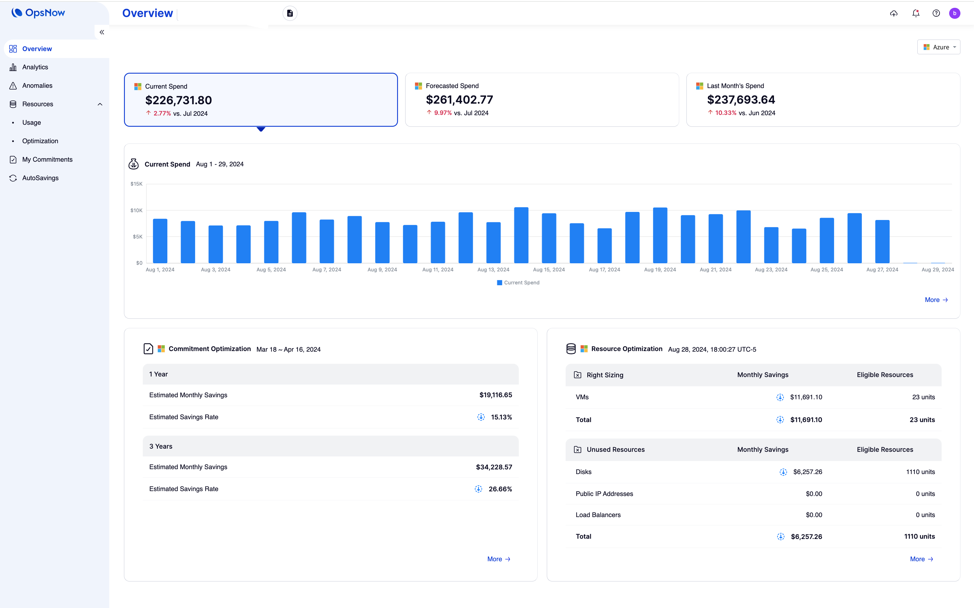The height and width of the screenshot is (608, 974).
Task: Click the savings icon next to 15.13%
Action: [481, 417]
